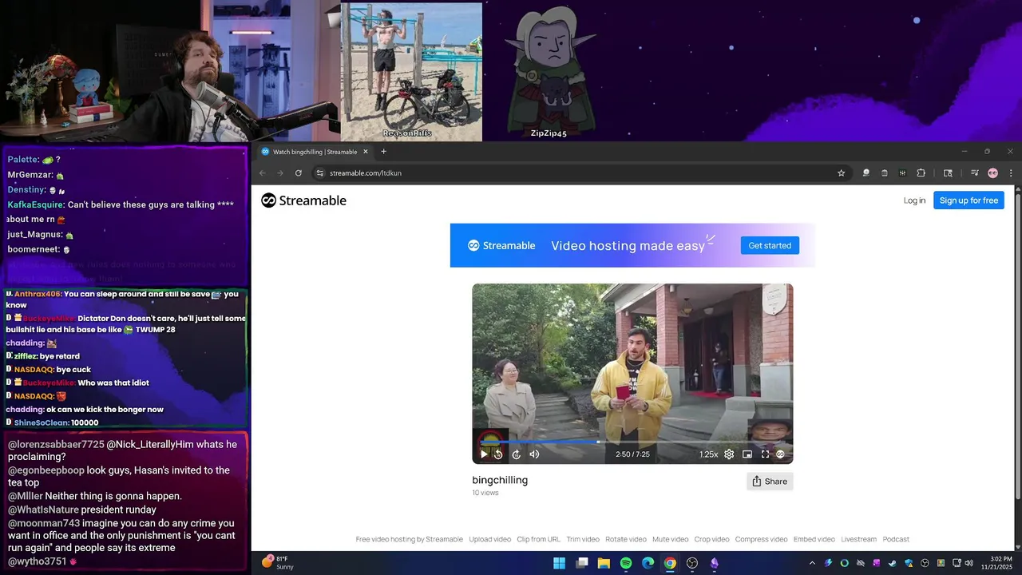Go back in browser history

click(262, 172)
